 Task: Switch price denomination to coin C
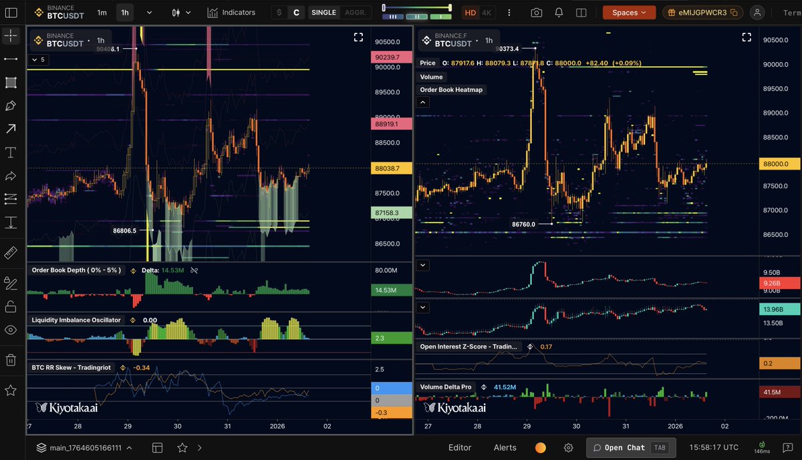(x=296, y=13)
